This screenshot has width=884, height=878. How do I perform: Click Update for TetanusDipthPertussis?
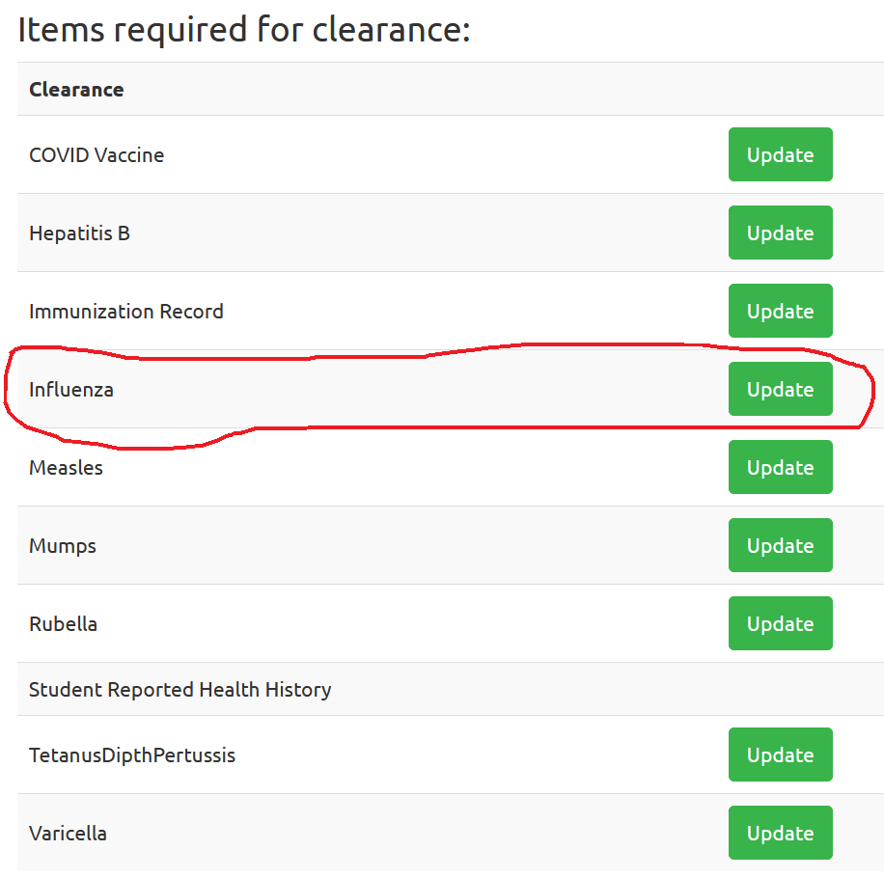tap(781, 755)
